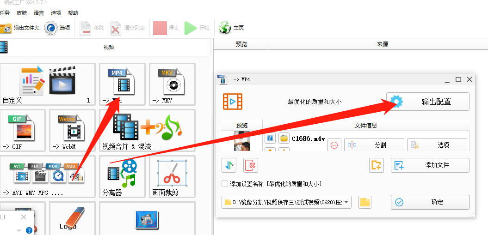Open the 分离器 separator tile
The image size is (488, 235).
click(x=122, y=177)
